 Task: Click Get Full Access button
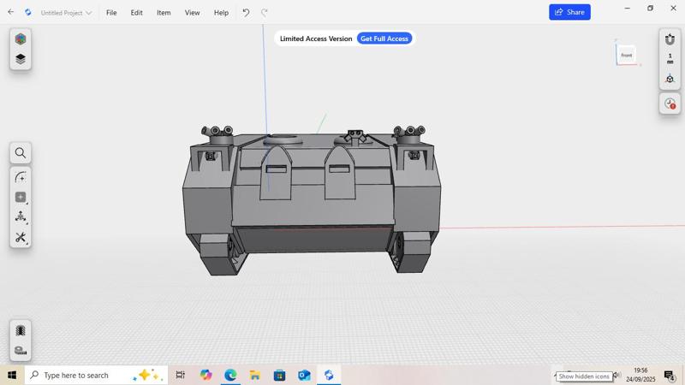click(x=384, y=38)
